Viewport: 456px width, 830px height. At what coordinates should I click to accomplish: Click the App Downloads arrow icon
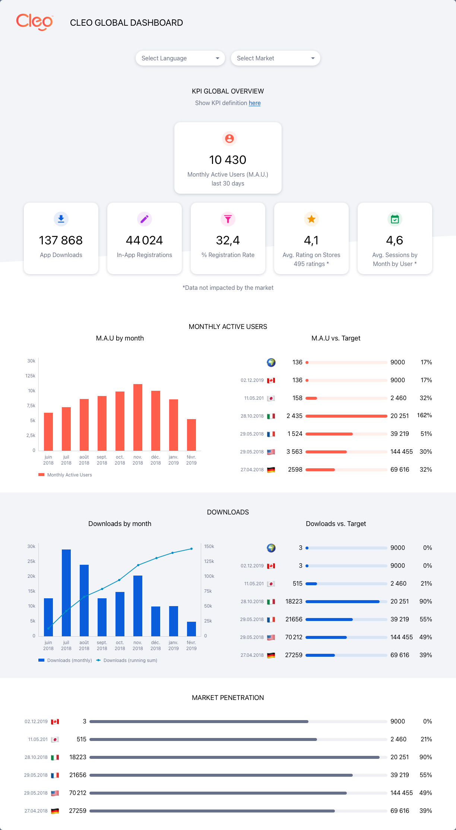(x=61, y=219)
